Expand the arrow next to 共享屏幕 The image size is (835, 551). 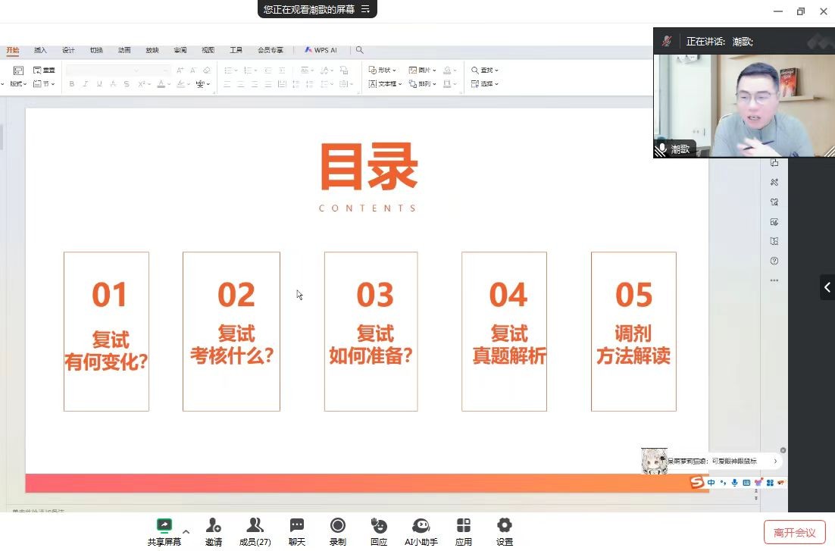point(186,531)
